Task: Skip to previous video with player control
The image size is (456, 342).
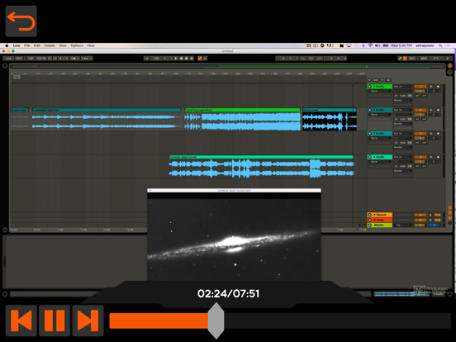Action: (x=21, y=321)
